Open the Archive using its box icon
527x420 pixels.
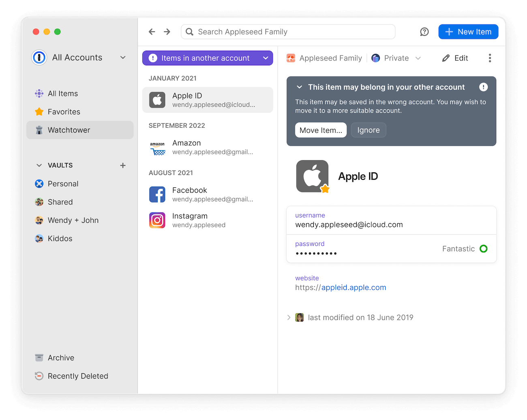(39, 358)
